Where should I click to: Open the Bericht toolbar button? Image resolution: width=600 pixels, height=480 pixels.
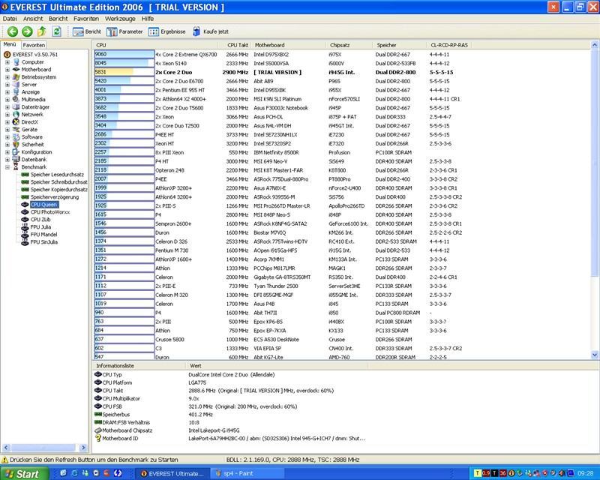pyautogui.click(x=87, y=31)
